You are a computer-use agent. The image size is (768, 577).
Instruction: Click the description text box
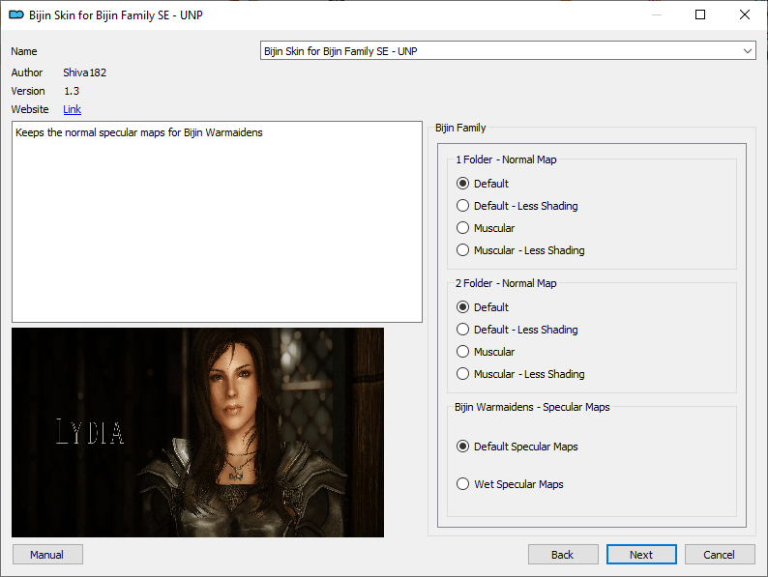(x=217, y=221)
